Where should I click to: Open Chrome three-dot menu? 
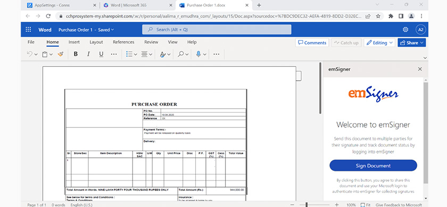pos(421,16)
